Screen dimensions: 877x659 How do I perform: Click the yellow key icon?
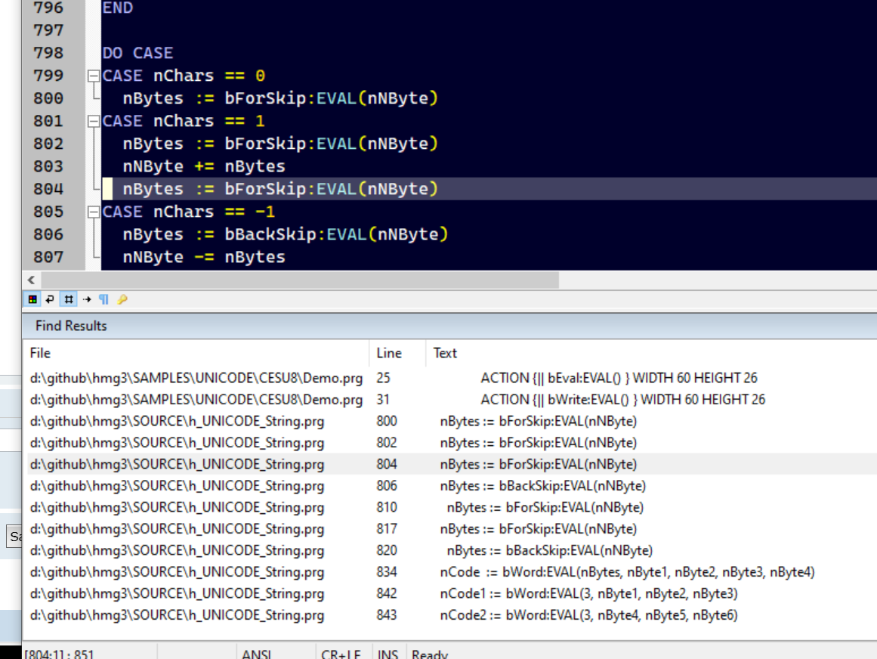[122, 299]
